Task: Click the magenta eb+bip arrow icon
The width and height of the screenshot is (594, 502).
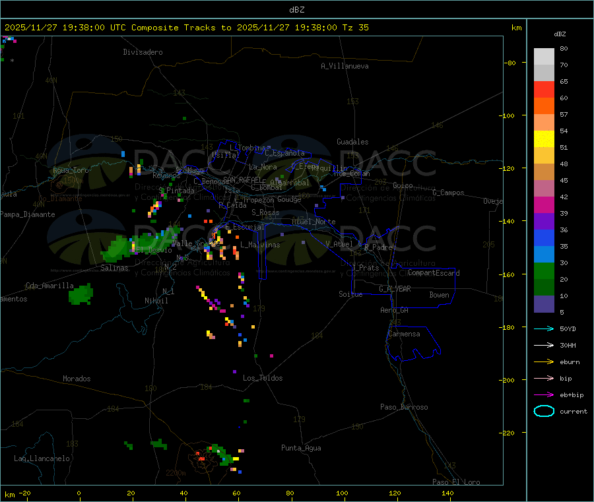Action: click(544, 395)
